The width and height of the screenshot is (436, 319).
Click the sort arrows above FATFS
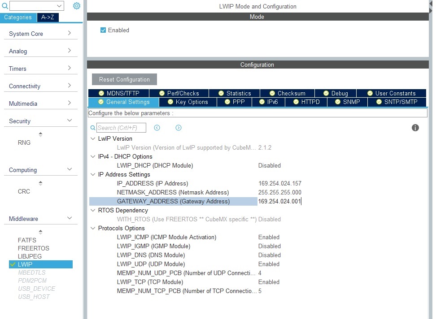41,232
